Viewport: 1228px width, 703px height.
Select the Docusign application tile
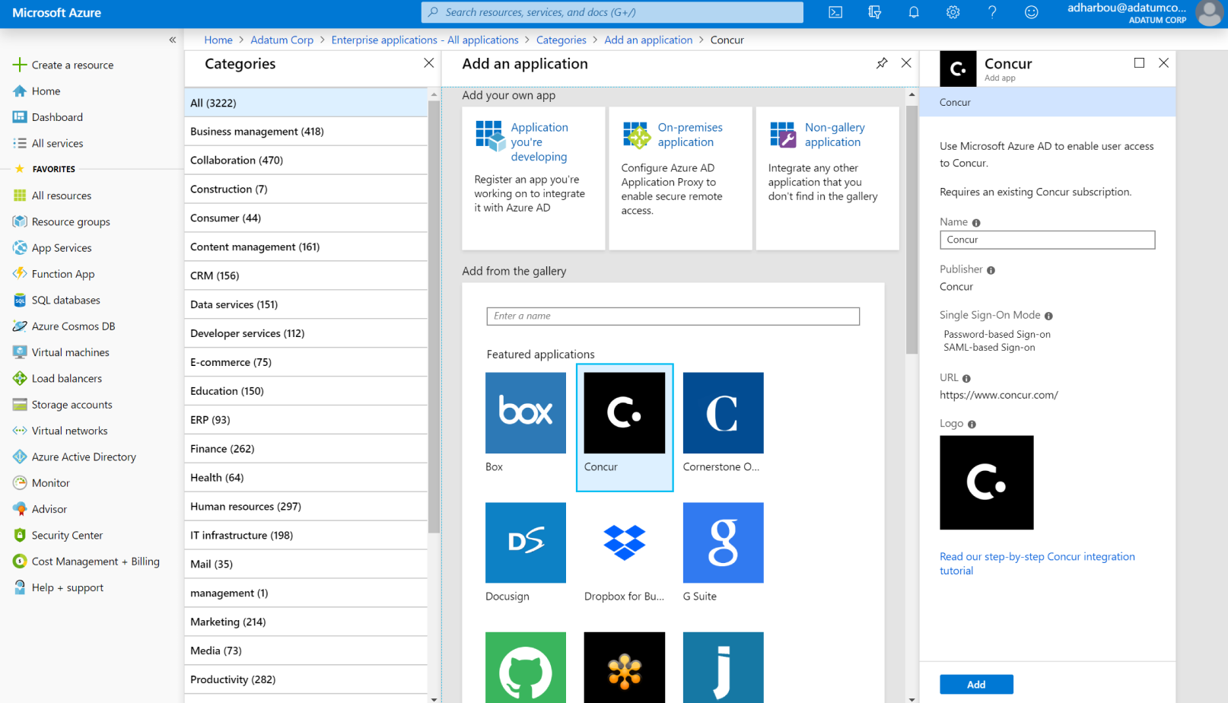point(525,542)
